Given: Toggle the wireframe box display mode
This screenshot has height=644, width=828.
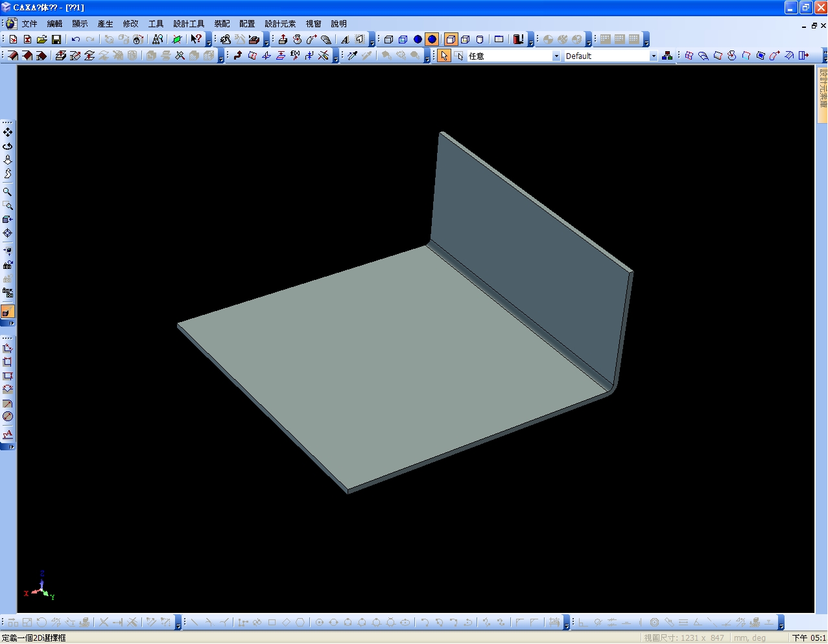Looking at the screenshot, I should 388,40.
